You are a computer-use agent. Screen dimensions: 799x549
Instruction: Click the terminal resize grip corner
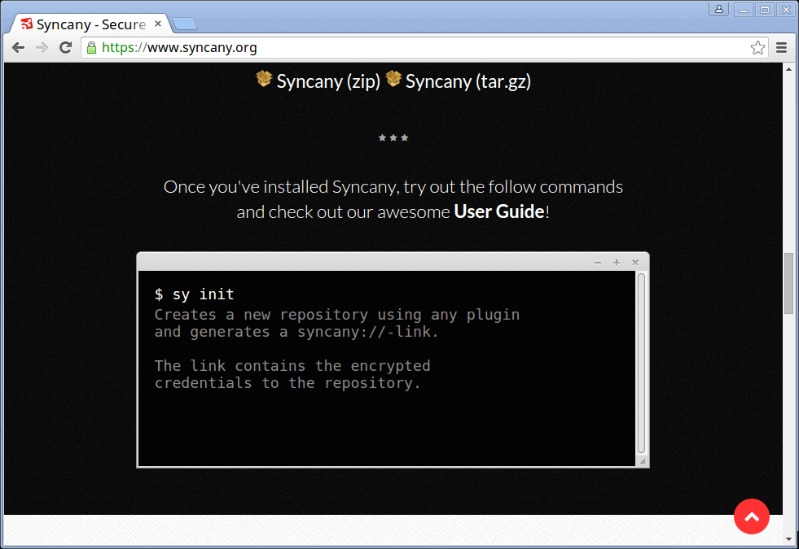click(643, 461)
